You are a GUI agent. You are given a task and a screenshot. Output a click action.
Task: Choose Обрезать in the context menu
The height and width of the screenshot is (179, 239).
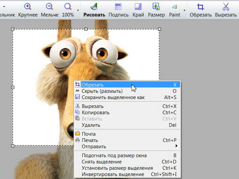point(127,85)
